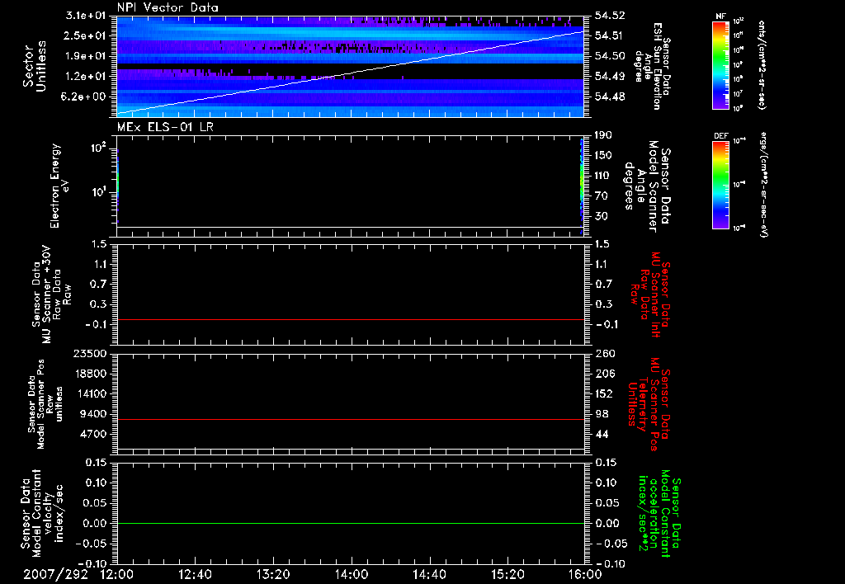Click the 190 scanner angle tick
The height and width of the screenshot is (584, 845).
click(603, 135)
